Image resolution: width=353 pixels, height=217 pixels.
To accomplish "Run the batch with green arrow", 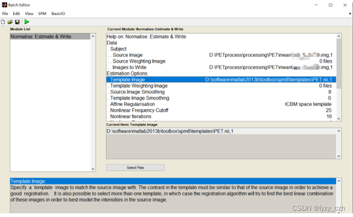I will point(27,22).
